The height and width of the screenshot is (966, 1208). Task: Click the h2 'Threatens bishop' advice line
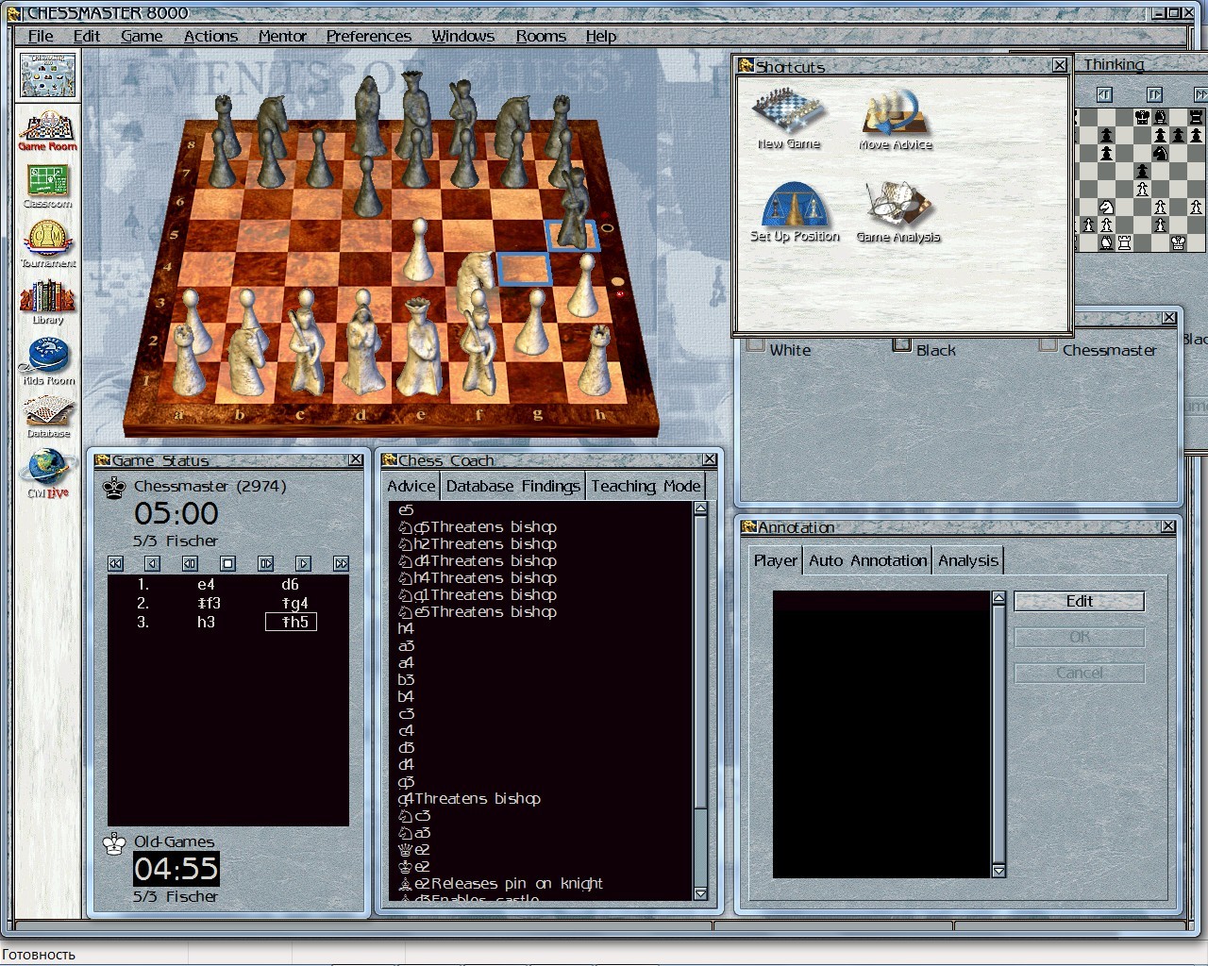click(x=478, y=544)
